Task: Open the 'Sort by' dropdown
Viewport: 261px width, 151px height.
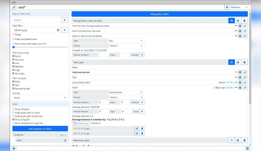Action: pos(40,98)
